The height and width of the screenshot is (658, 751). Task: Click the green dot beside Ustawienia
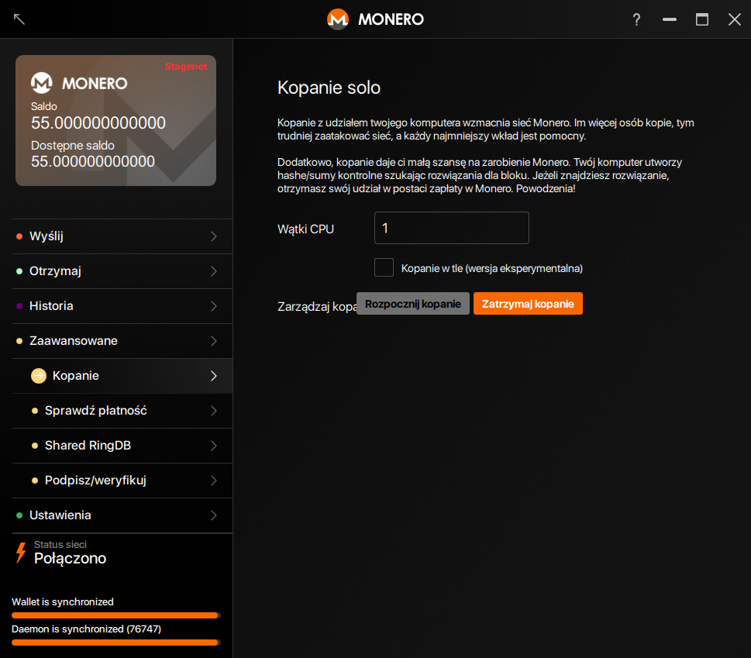coord(19,515)
